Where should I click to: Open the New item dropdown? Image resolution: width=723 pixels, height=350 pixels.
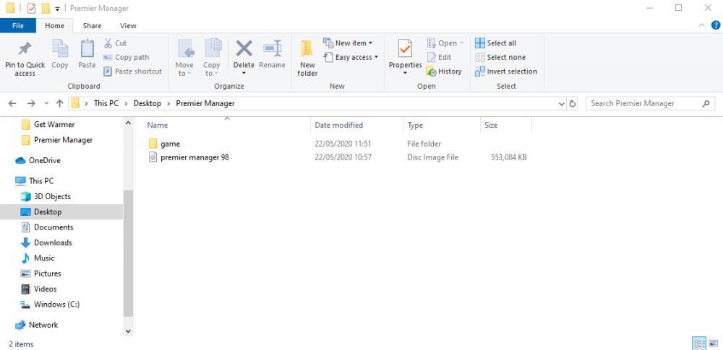tap(348, 43)
